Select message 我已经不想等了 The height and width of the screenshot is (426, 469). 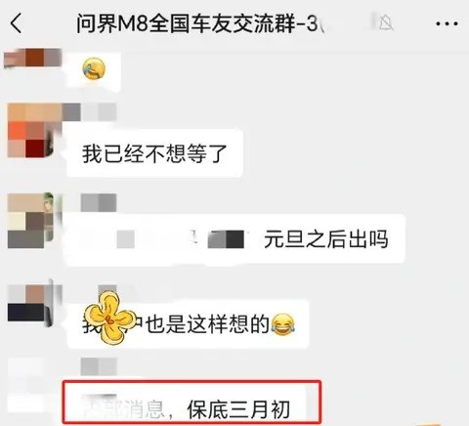click(x=155, y=153)
